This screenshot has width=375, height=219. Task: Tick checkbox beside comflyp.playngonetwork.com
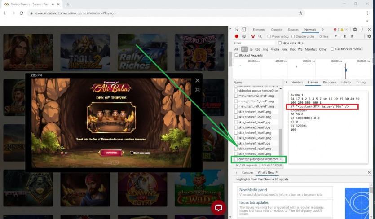[x=236, y=159]
